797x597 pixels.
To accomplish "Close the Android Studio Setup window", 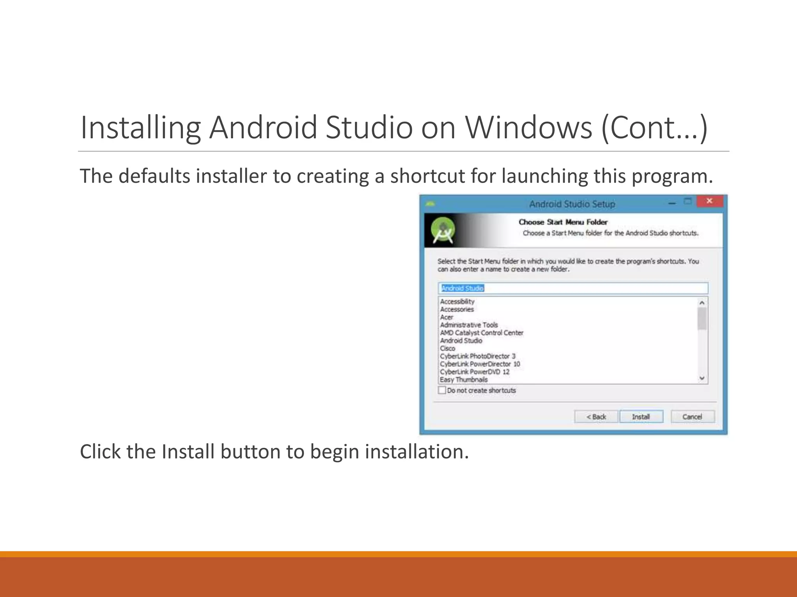I will (x=710, y=201).
